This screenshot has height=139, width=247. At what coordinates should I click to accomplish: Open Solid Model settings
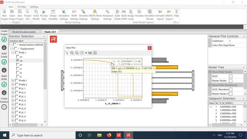click(x=36, y=15)
